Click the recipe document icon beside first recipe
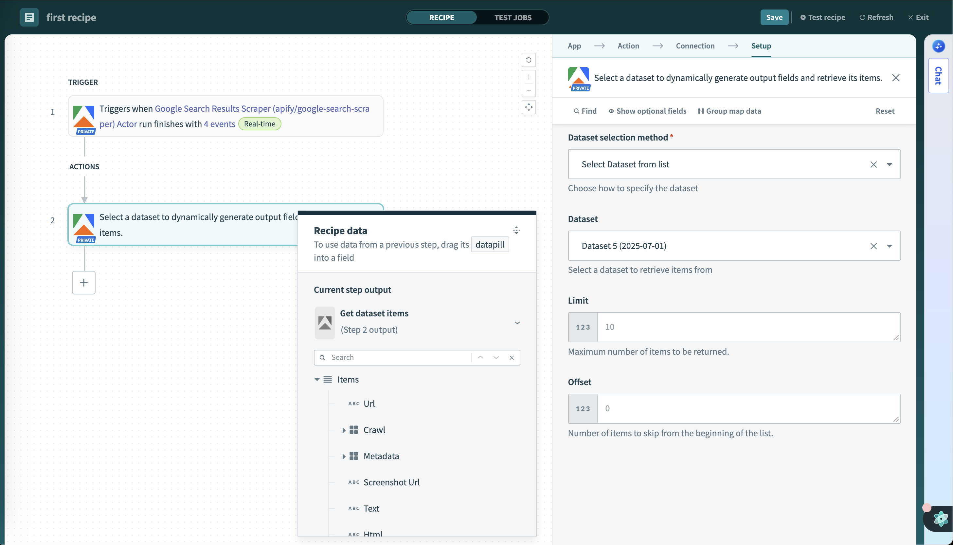 click(x=29, y=17)
